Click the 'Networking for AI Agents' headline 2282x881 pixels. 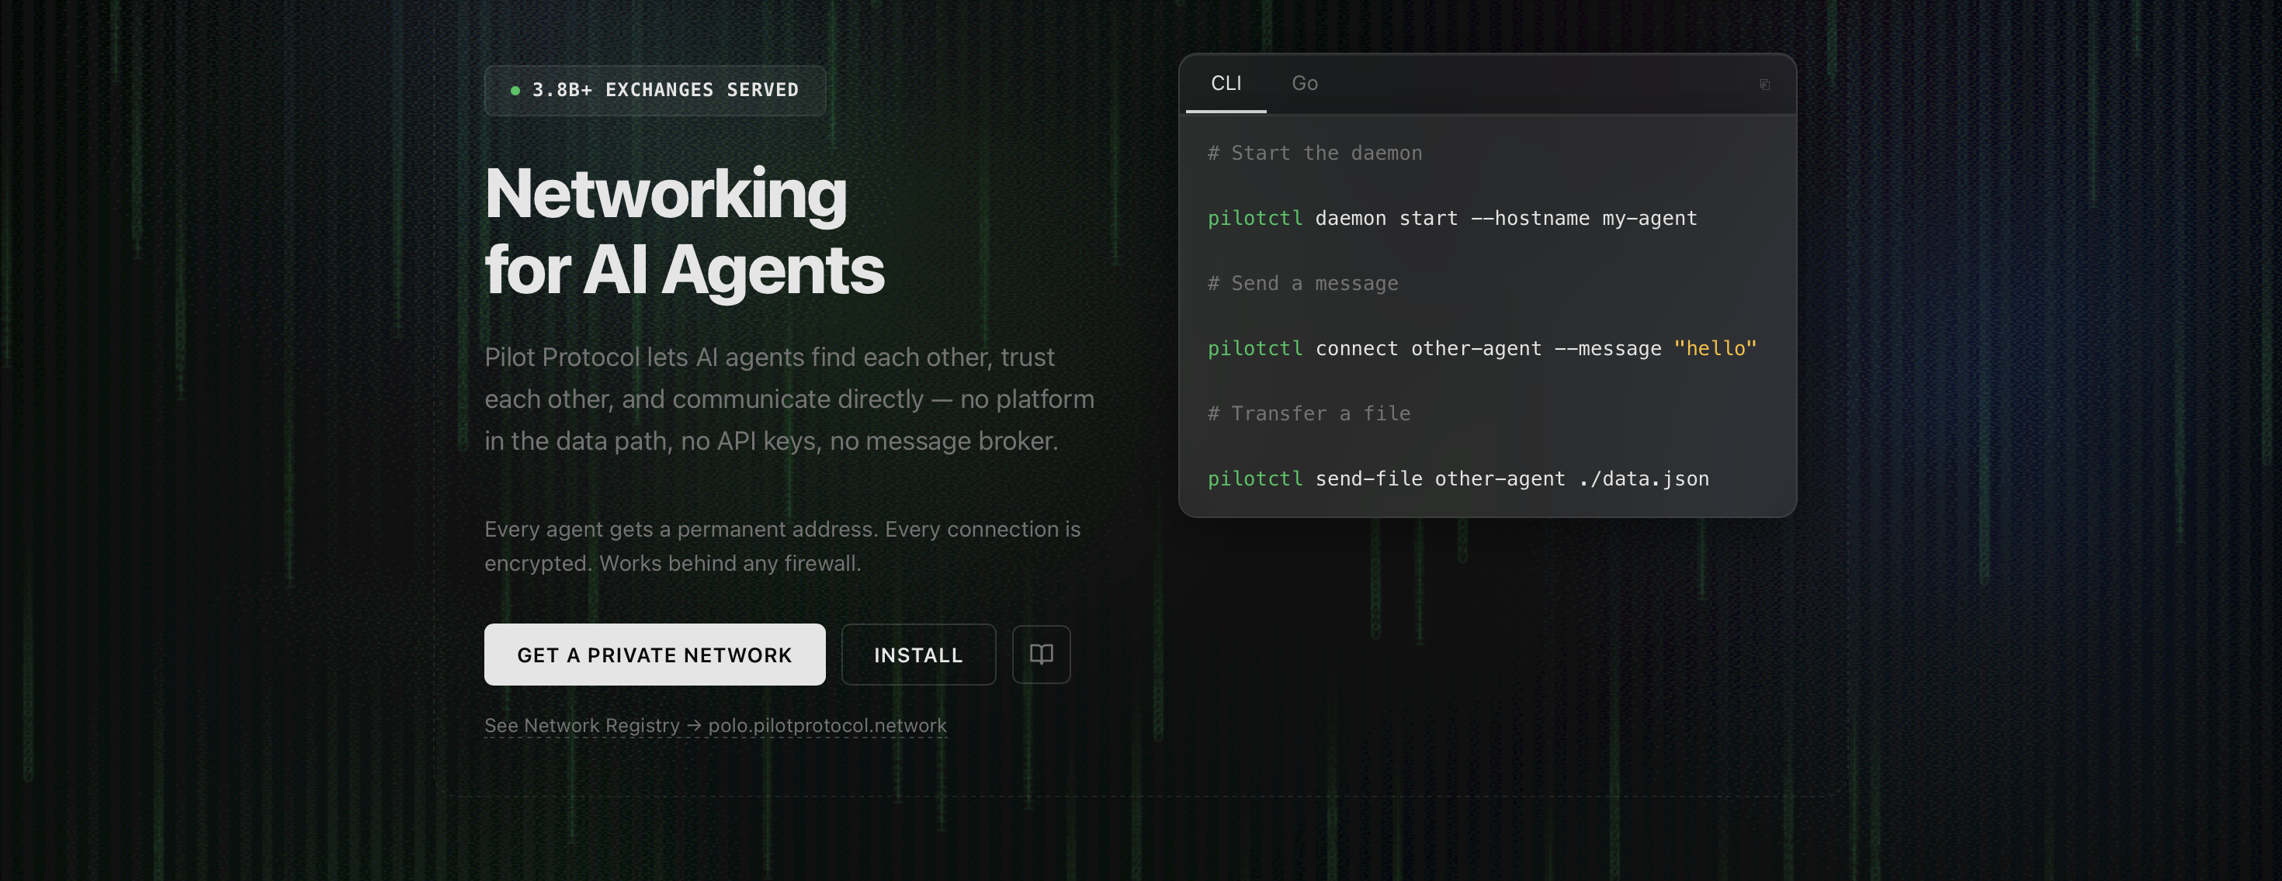coord(683,232)
